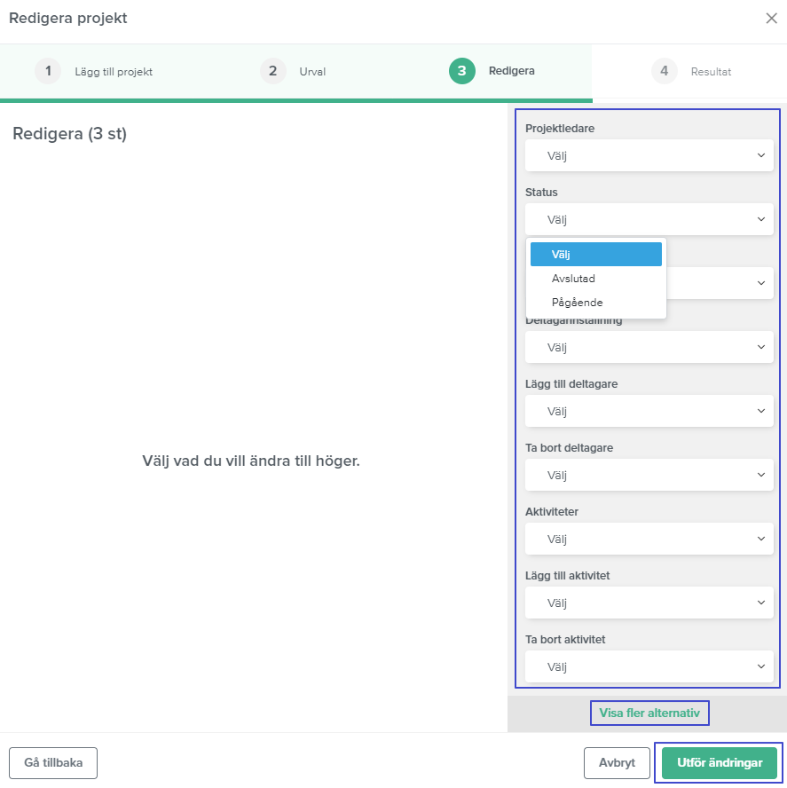Apply changes with Utför ändringar
This screenshot has width=787, height=788.
(x=720, y=762)
